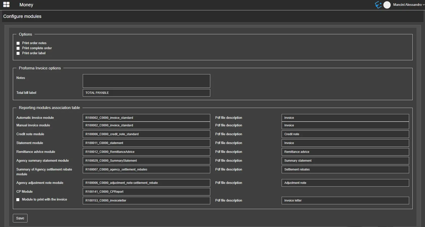Select the Automatic invoice module field
This screenshot has width=425, height=227.
tap(146, 118)
